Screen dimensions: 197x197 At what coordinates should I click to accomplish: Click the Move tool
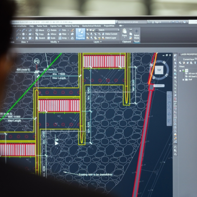[40, 30]
